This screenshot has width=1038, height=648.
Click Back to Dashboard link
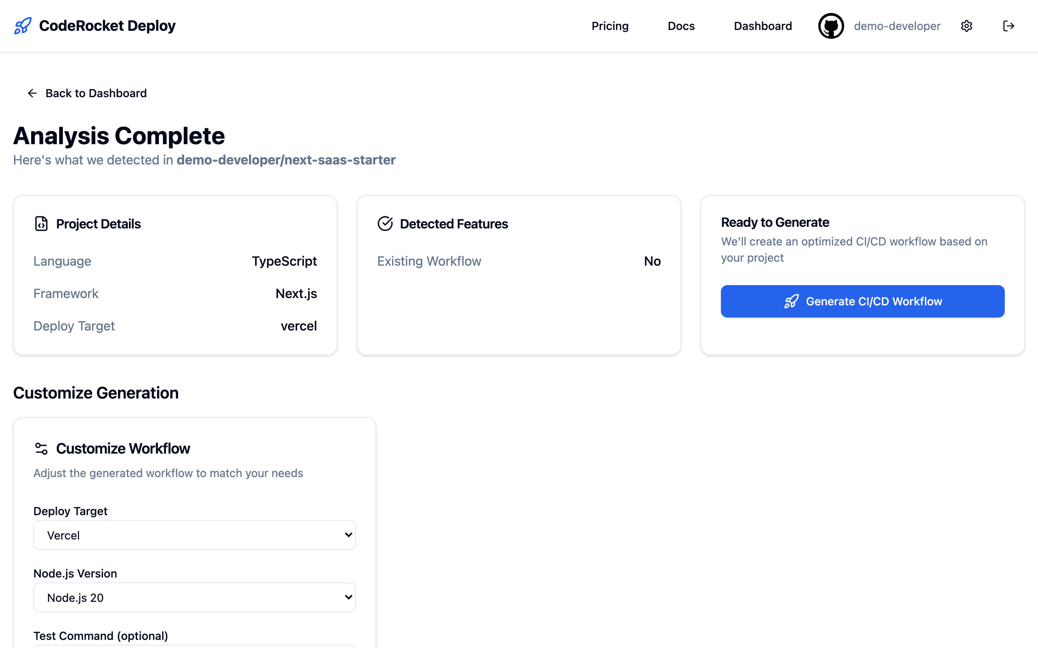pyautogui.click(x=96, y=94)
